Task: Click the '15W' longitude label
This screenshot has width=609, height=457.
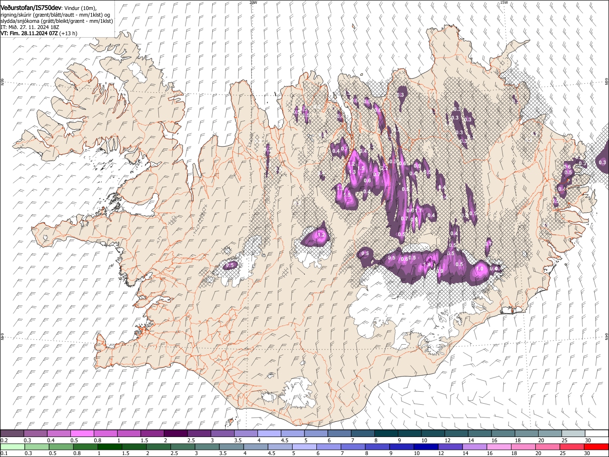Action: coord(504,2)
